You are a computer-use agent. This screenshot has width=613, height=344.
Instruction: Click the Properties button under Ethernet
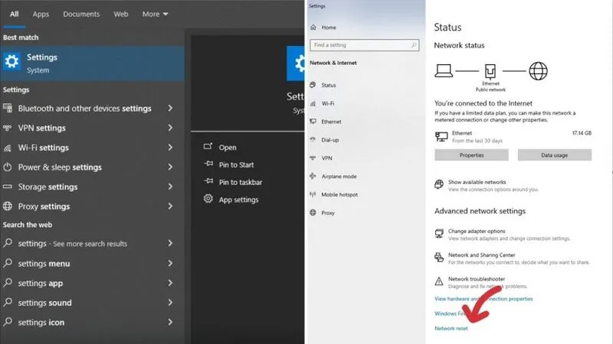pyautogui.click(x=471, y=155)
